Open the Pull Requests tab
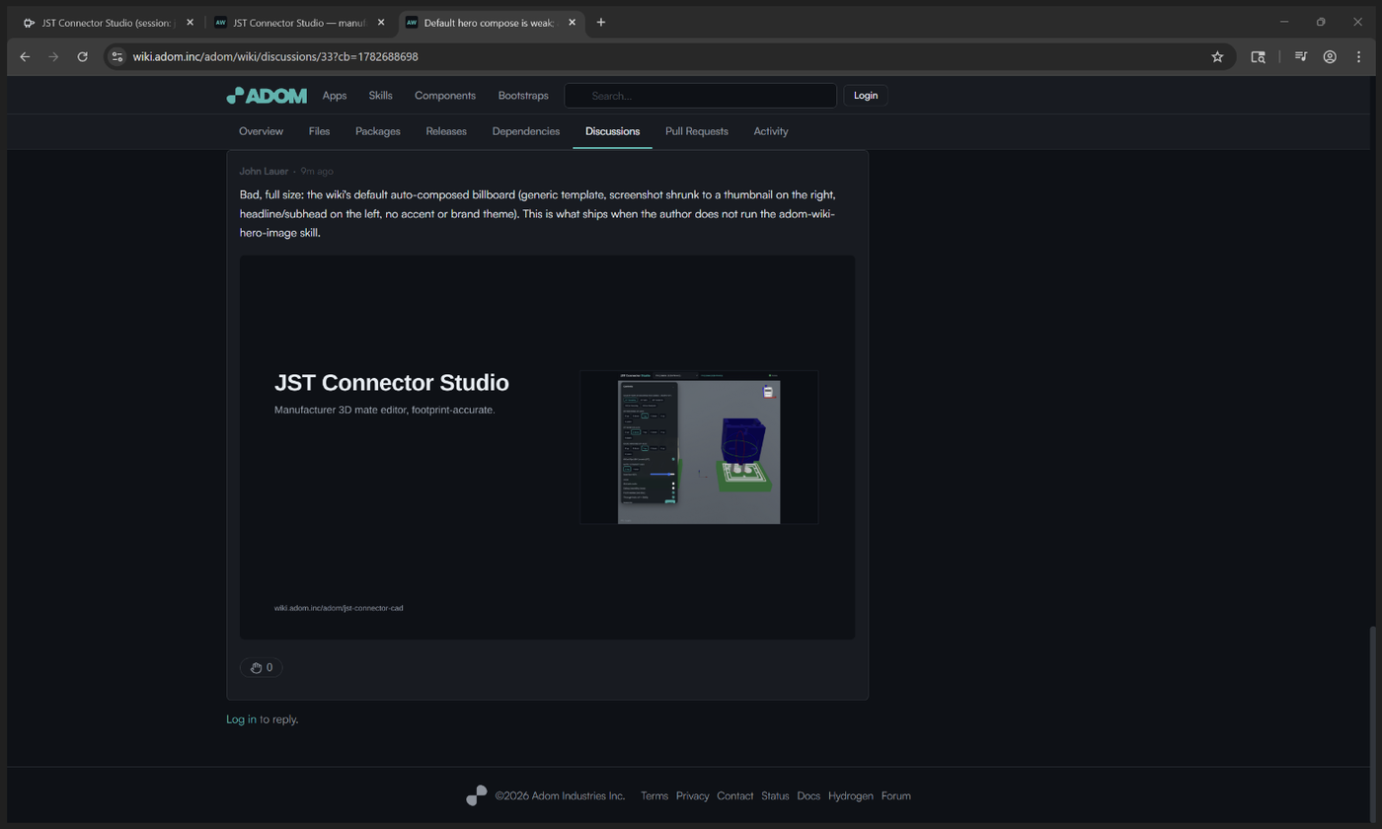Viewport: 1382px width, 829px height. [697, 131]
